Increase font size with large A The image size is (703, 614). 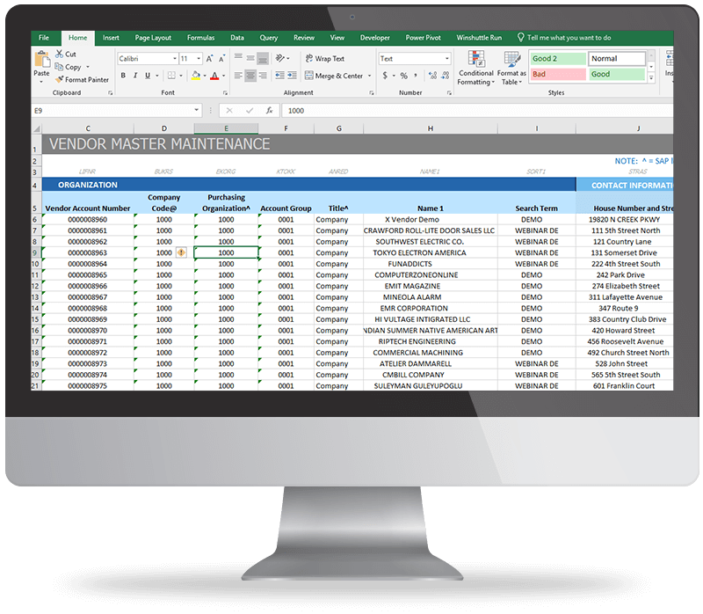pyautogui.click(x=210, y=59)
